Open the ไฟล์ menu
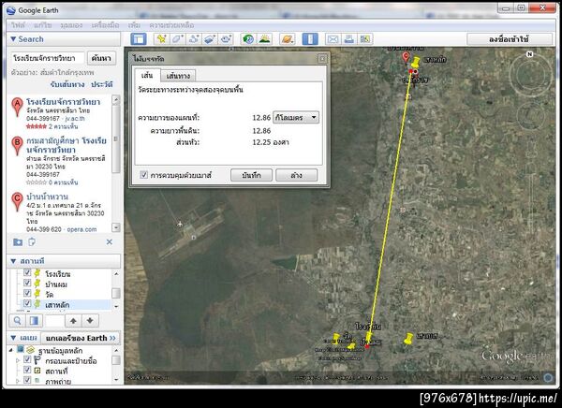This screenshot has width=562, height=408. tap(18, 25)
